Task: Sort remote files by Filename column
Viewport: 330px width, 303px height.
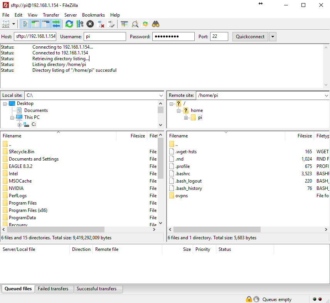Action: pyautogui.click(x=226, y=136)
